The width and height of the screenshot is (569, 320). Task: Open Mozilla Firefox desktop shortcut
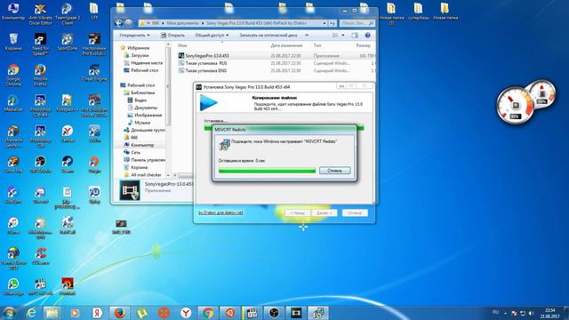tap(40, 75)
